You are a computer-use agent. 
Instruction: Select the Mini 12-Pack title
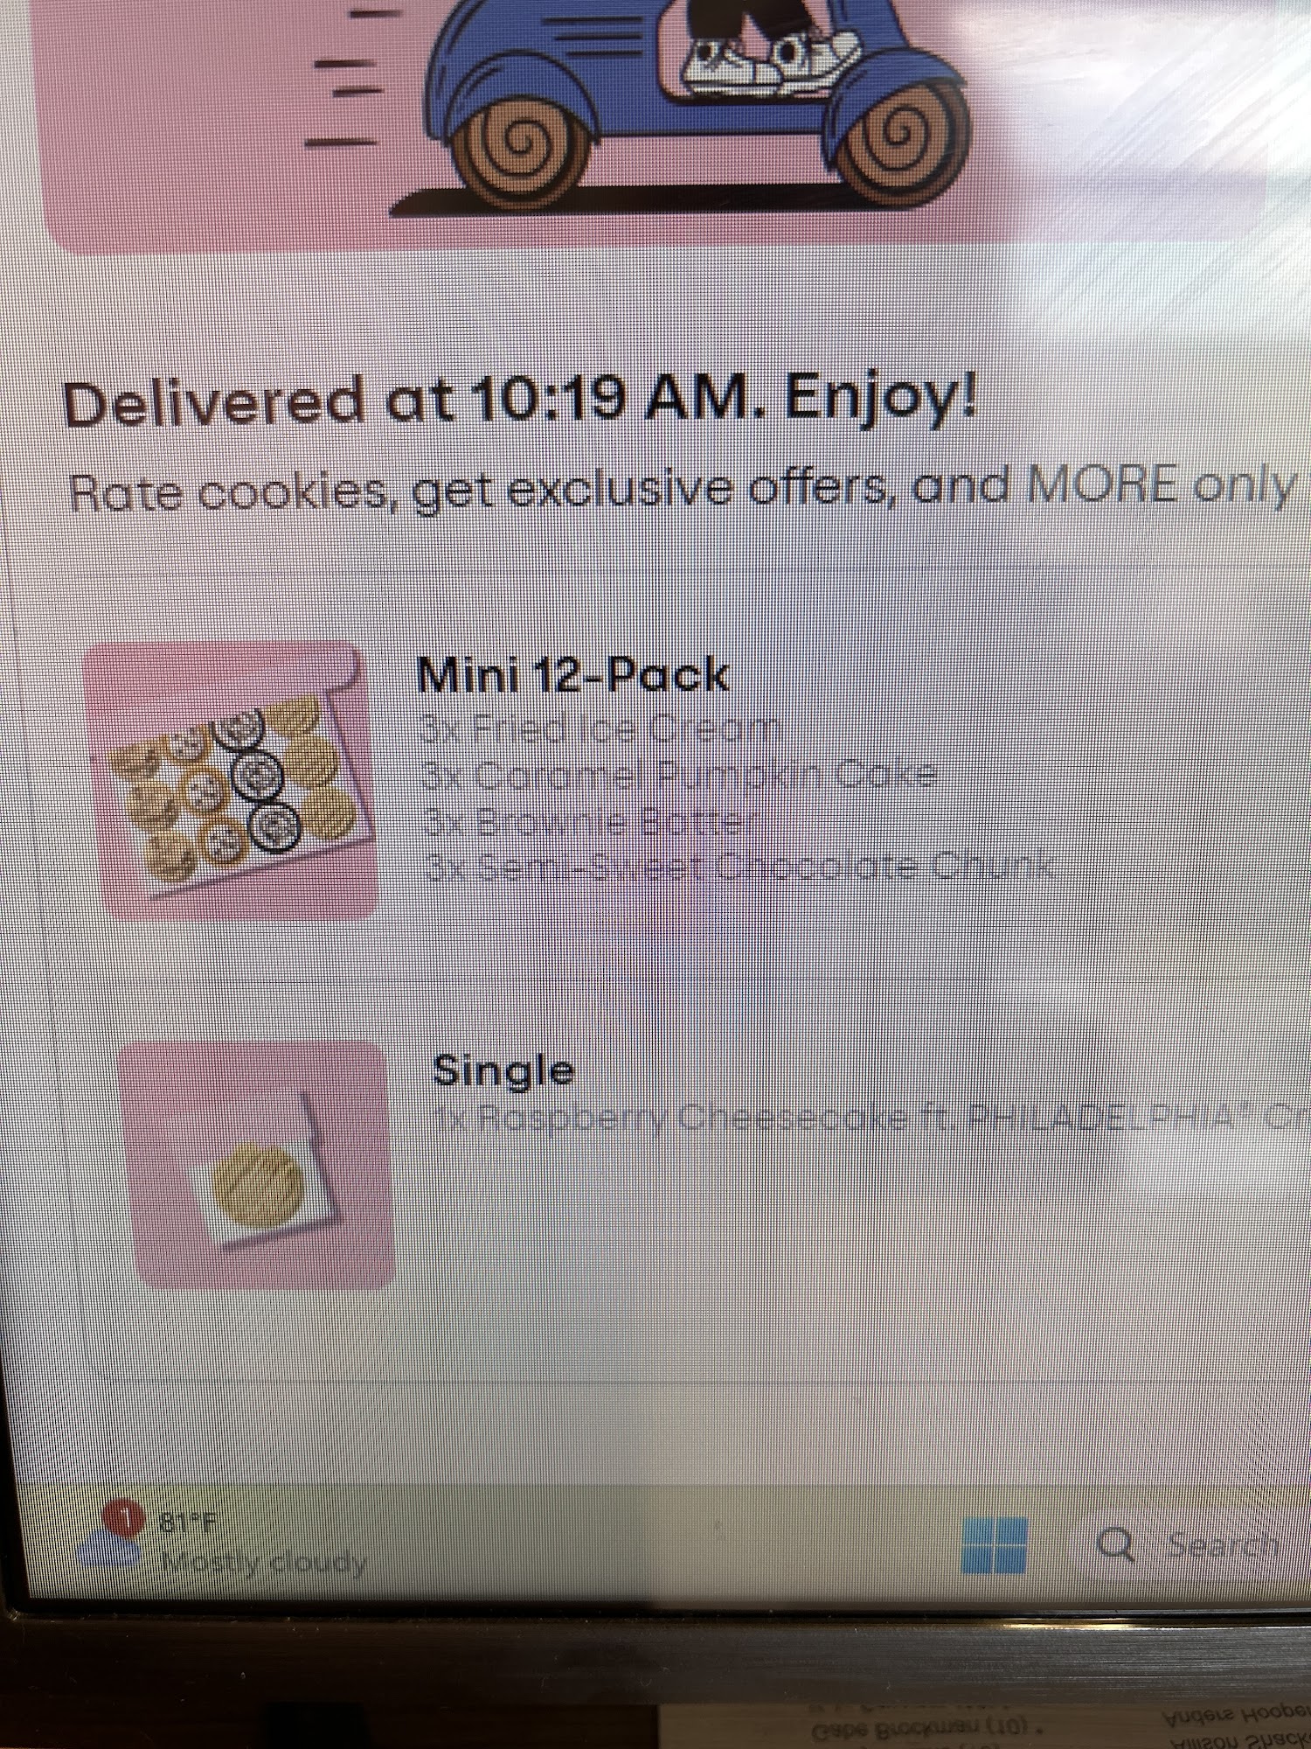pyautogui.click(x=572, y=675)
